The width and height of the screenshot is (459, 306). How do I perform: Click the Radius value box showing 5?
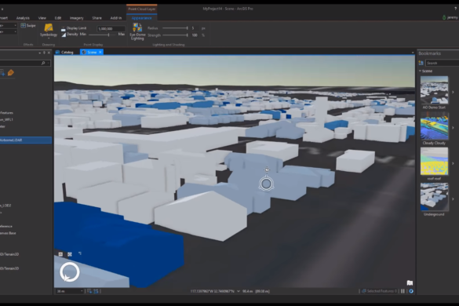click(x=195, y=28)
